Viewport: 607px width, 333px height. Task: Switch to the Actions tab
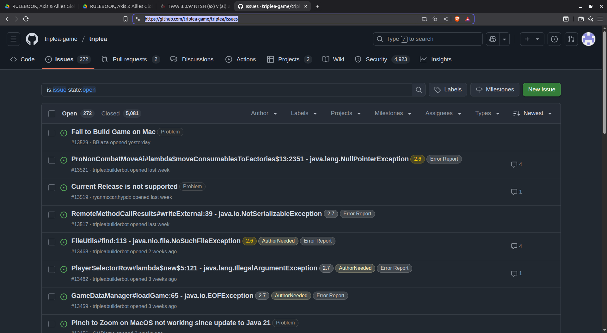pos(241,59)
